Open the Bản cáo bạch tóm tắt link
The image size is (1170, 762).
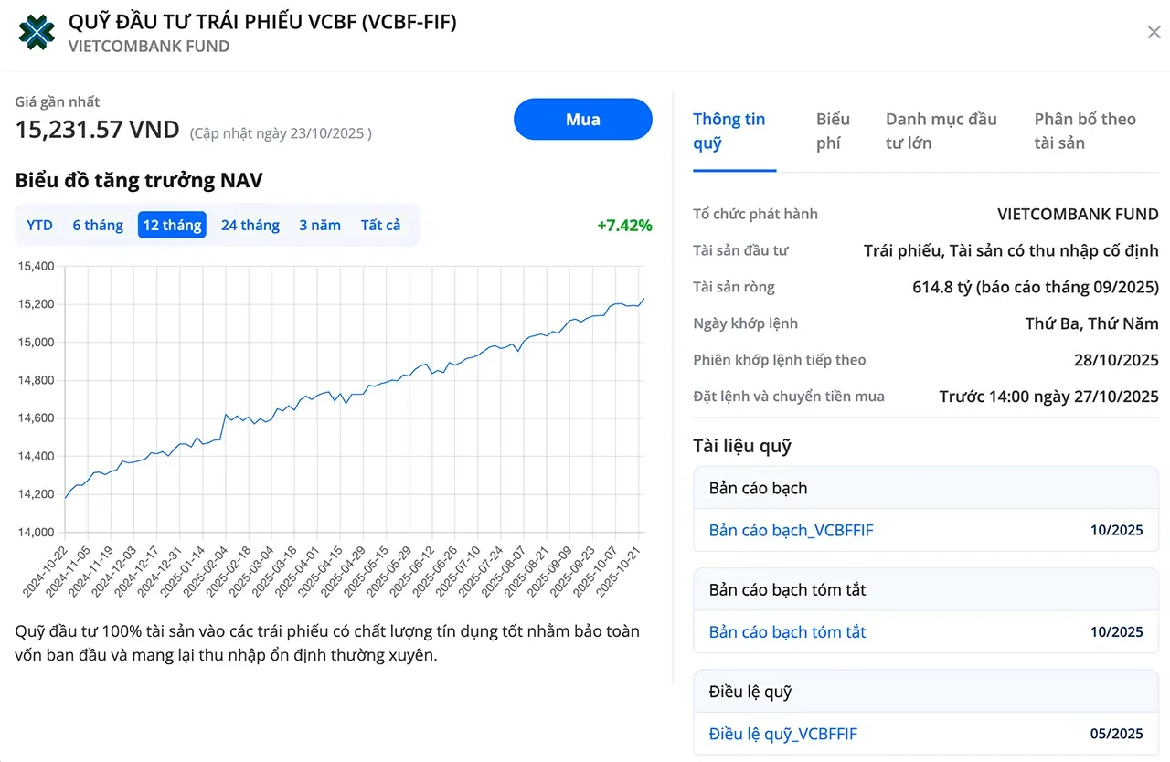click(787, 632)
